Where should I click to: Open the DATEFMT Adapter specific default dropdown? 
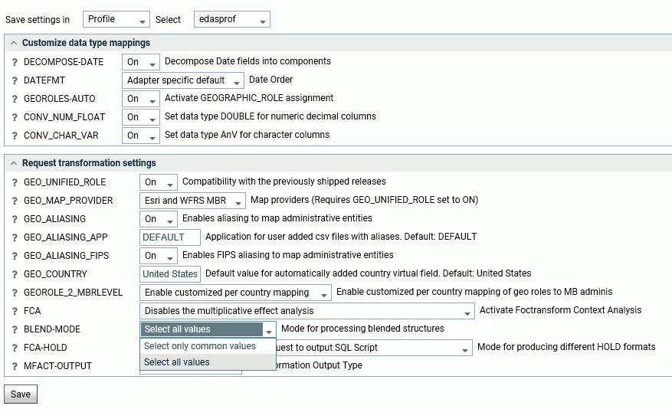click(182, 80)
